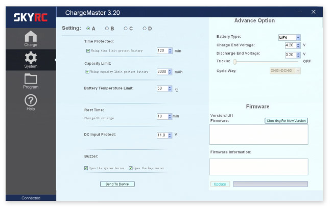
Task: Select setting profile C
Action: 126,29
